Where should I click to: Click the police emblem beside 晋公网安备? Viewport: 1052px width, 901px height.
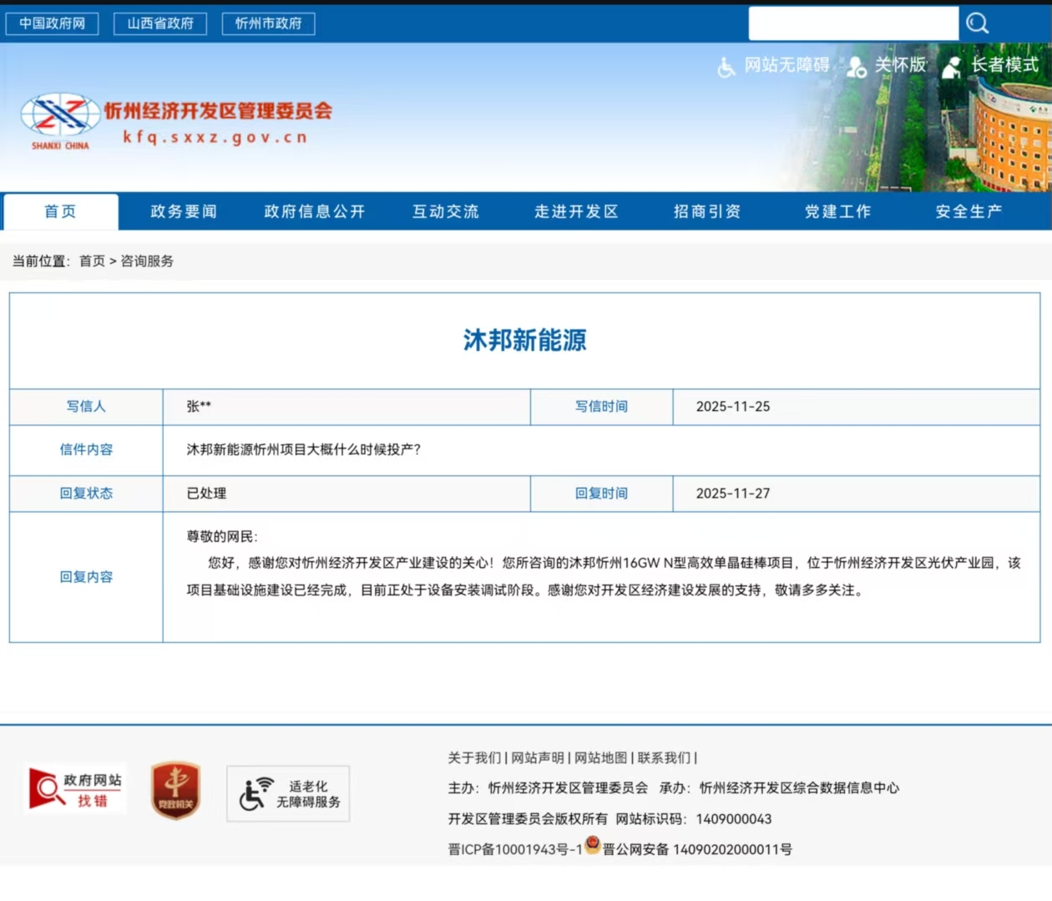point(593,845)
